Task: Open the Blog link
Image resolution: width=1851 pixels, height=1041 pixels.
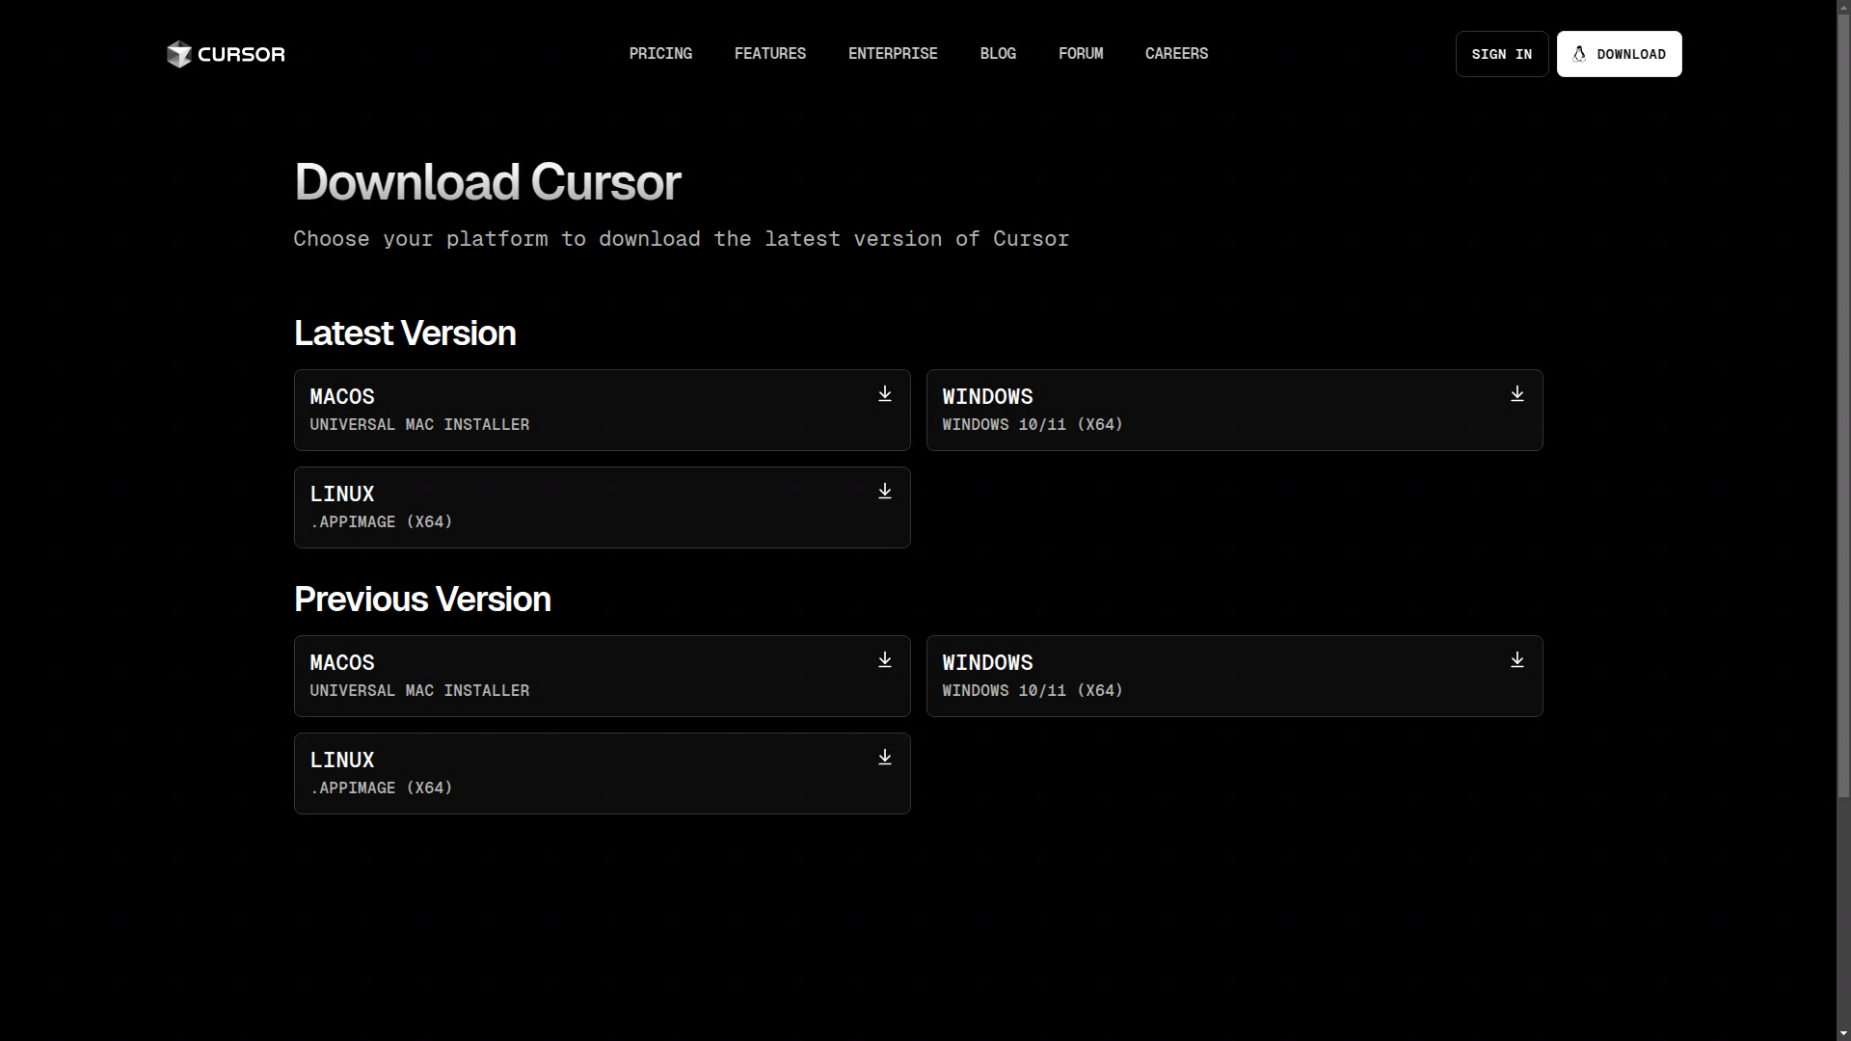Action: 997,54
